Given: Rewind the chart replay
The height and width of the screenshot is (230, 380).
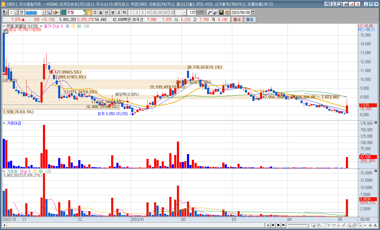Looking at the screenshot, I should [273, 225].
